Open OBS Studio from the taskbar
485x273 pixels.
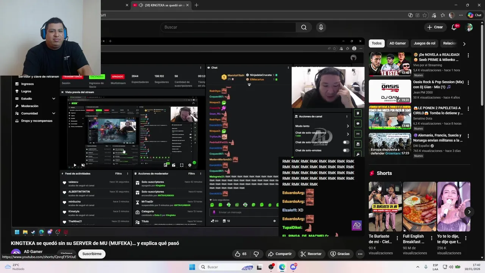[271, 267]
